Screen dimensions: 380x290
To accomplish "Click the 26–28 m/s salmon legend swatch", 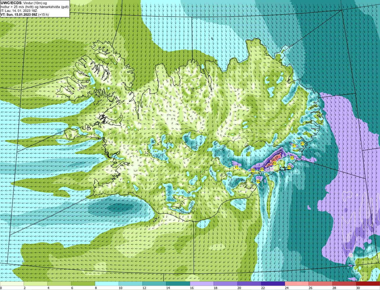I will (321, 284).
